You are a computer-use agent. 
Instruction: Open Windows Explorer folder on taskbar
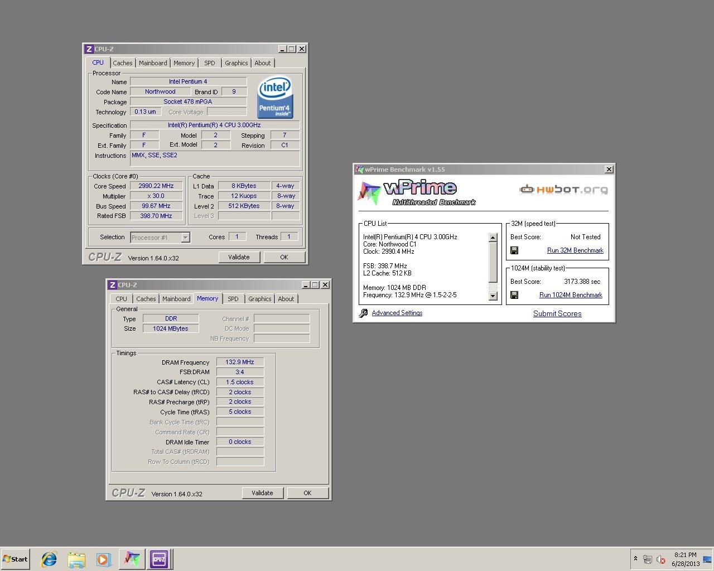76,559
